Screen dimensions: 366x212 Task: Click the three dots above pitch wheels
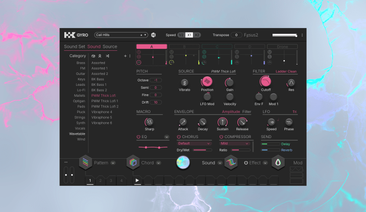(66, 162)
